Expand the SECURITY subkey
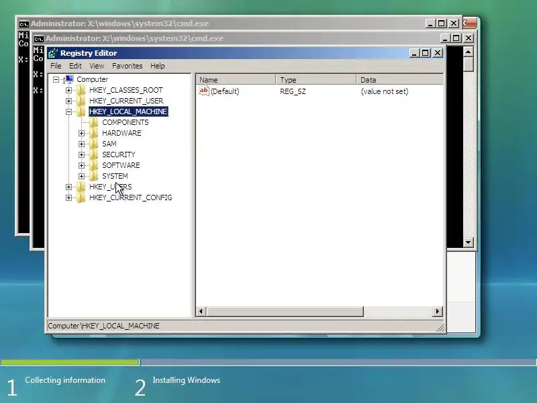The height and width of the screenshot is (403, 537). pos(81,154)
